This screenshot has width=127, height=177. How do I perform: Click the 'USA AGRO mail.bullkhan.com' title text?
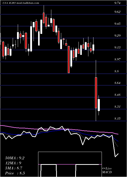coord(21,3)
